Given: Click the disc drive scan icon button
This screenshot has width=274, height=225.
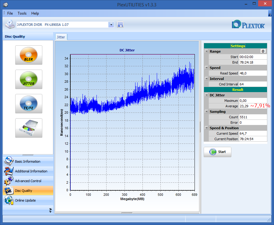Looking at the screenshot, I should click(29, 128).
